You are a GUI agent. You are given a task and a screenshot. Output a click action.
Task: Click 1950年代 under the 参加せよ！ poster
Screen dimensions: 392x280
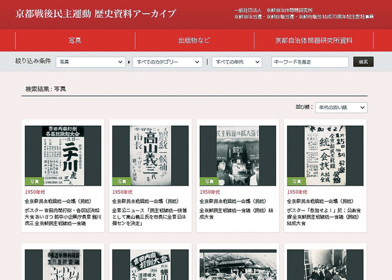(x=297, y=192)
